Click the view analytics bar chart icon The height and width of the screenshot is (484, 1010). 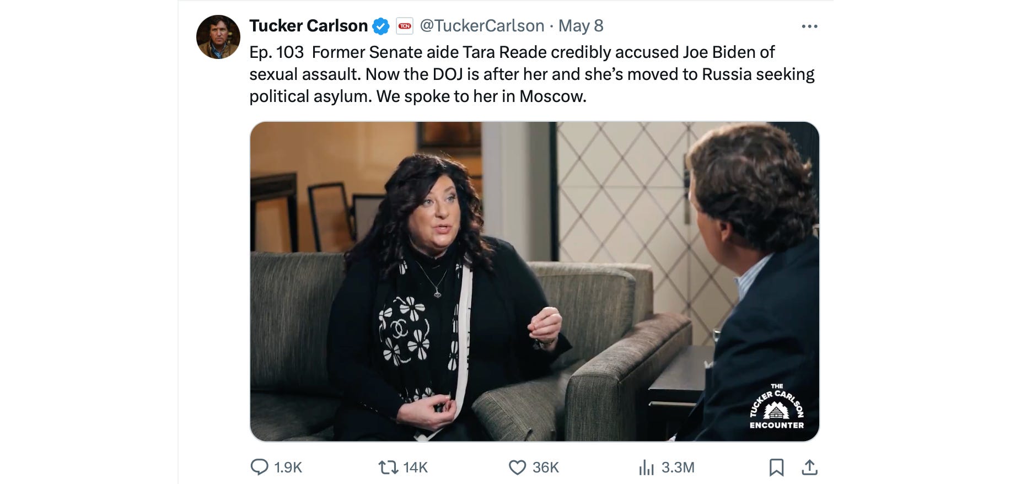click(x=646, y=467)
